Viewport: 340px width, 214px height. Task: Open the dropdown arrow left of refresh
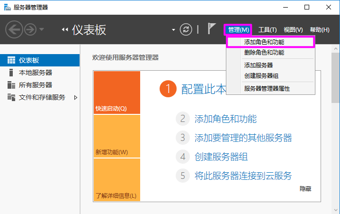[174, 30]
